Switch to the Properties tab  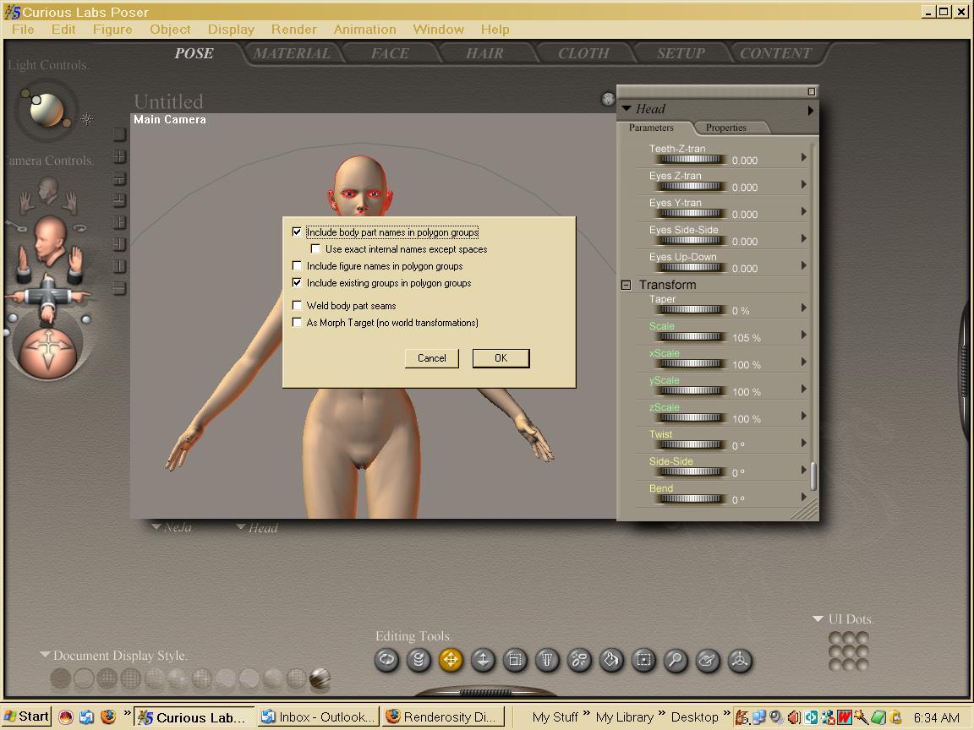point(725,128)
